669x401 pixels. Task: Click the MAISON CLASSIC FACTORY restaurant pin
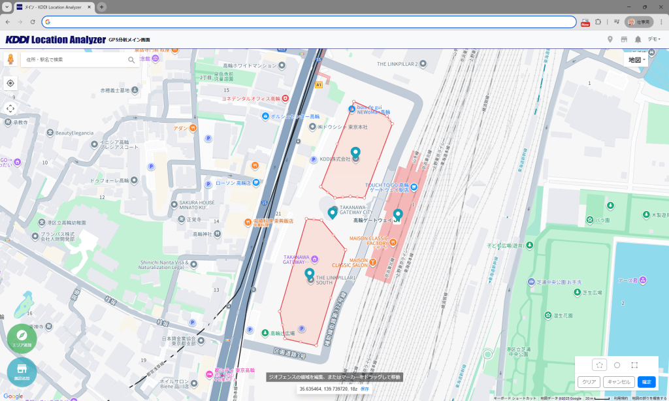tap(393, 242)
